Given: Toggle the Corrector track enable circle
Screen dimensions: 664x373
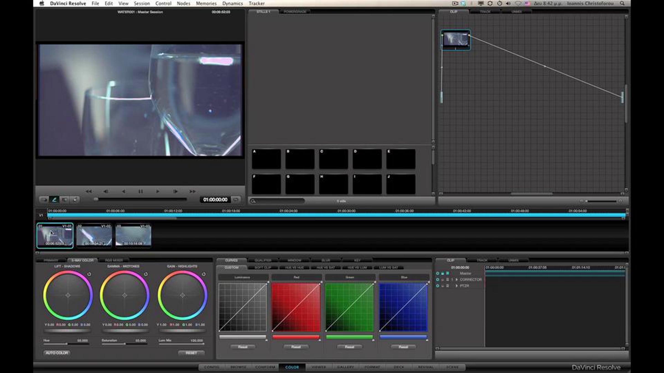Looking at the screenshot, I should [x=437, y=280].
